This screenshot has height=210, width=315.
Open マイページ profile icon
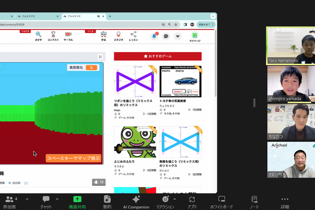(x=195, y=37)
